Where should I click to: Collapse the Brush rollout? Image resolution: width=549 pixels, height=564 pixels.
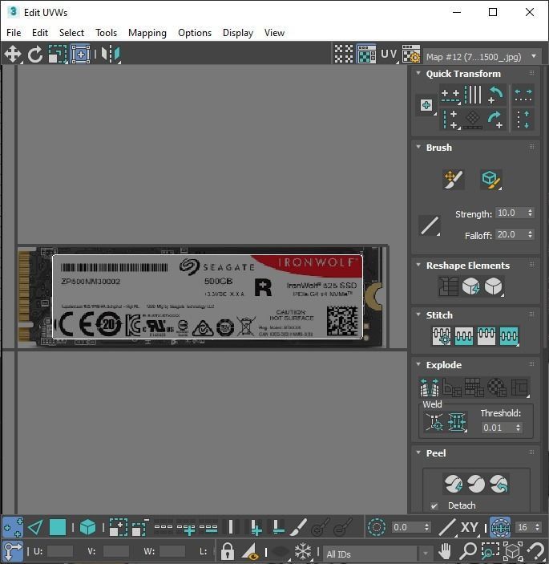coord(418,147)
